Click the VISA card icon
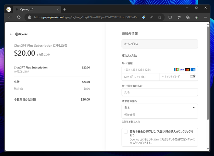214x156 pixels. (x=182, y=70)
